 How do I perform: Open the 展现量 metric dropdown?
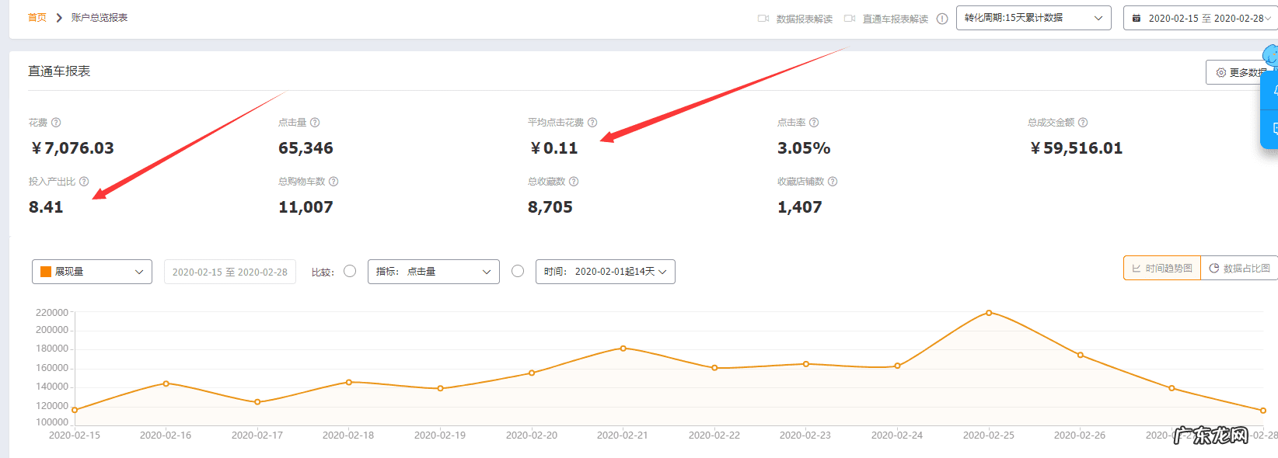(92, 272)
